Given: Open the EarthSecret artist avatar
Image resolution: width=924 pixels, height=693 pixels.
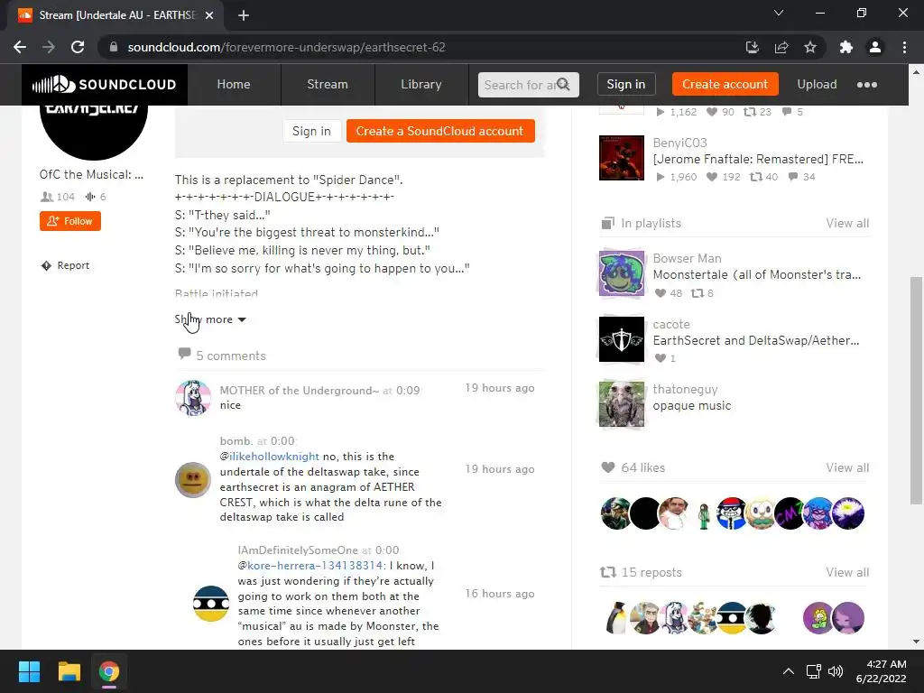Looking at the screenshot, I should click(x=94, y=134).
